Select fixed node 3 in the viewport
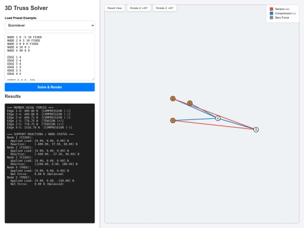Viewport: 304px width, 228px height. 190,103
